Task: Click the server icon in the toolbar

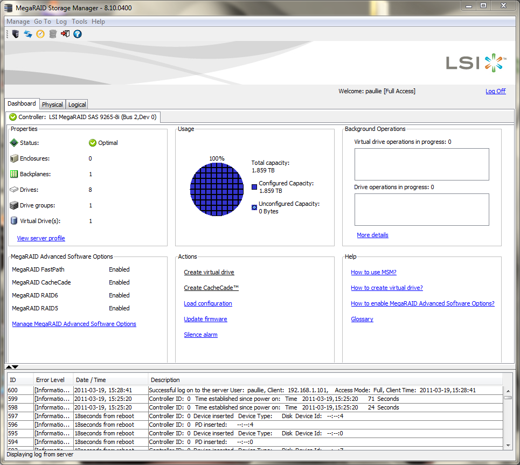Action: point(15,34)
